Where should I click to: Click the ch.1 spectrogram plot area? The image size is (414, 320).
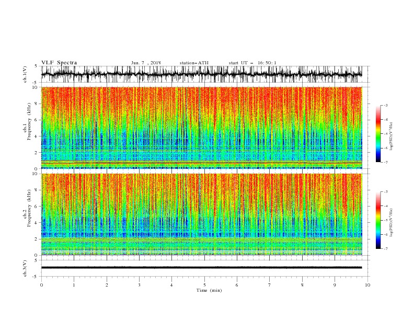point(201,128)
